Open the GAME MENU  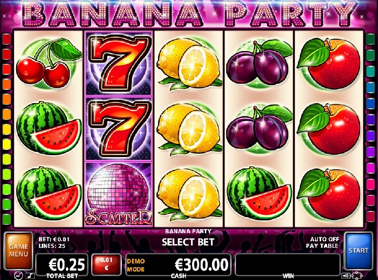click(18, 250)
